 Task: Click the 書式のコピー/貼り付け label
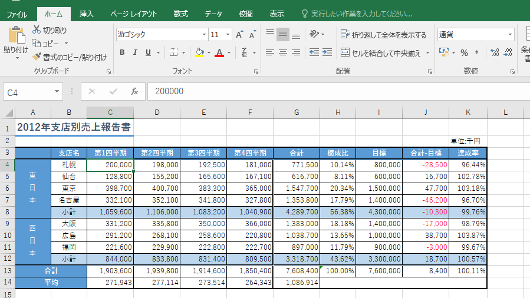pos(75,57)
